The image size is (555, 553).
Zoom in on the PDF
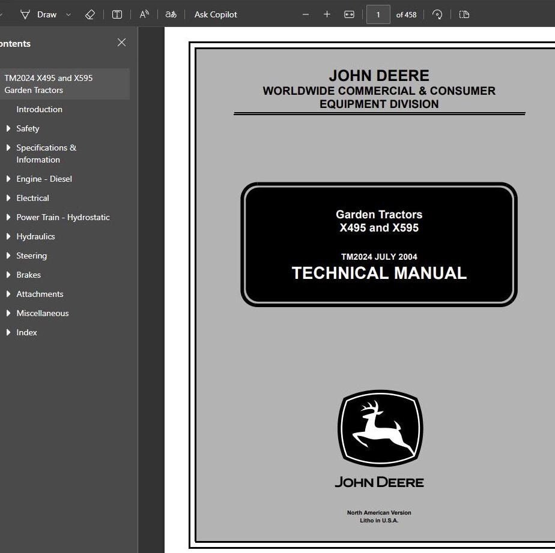327,14
